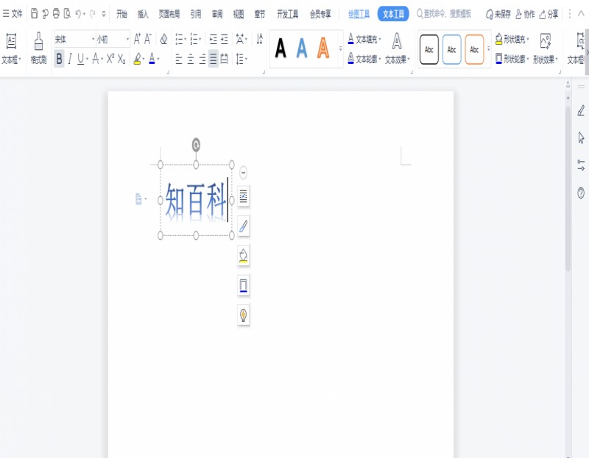589x458 pixels.
Task: Align text right
Action: pos(202,59)
